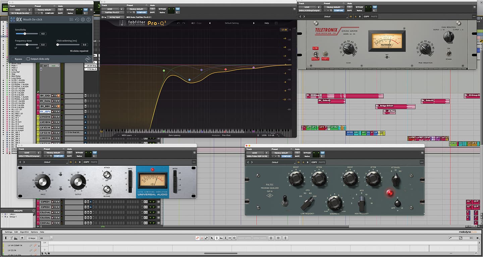Toggle the IN button in 1176 plugin

(x=70, y=162)
